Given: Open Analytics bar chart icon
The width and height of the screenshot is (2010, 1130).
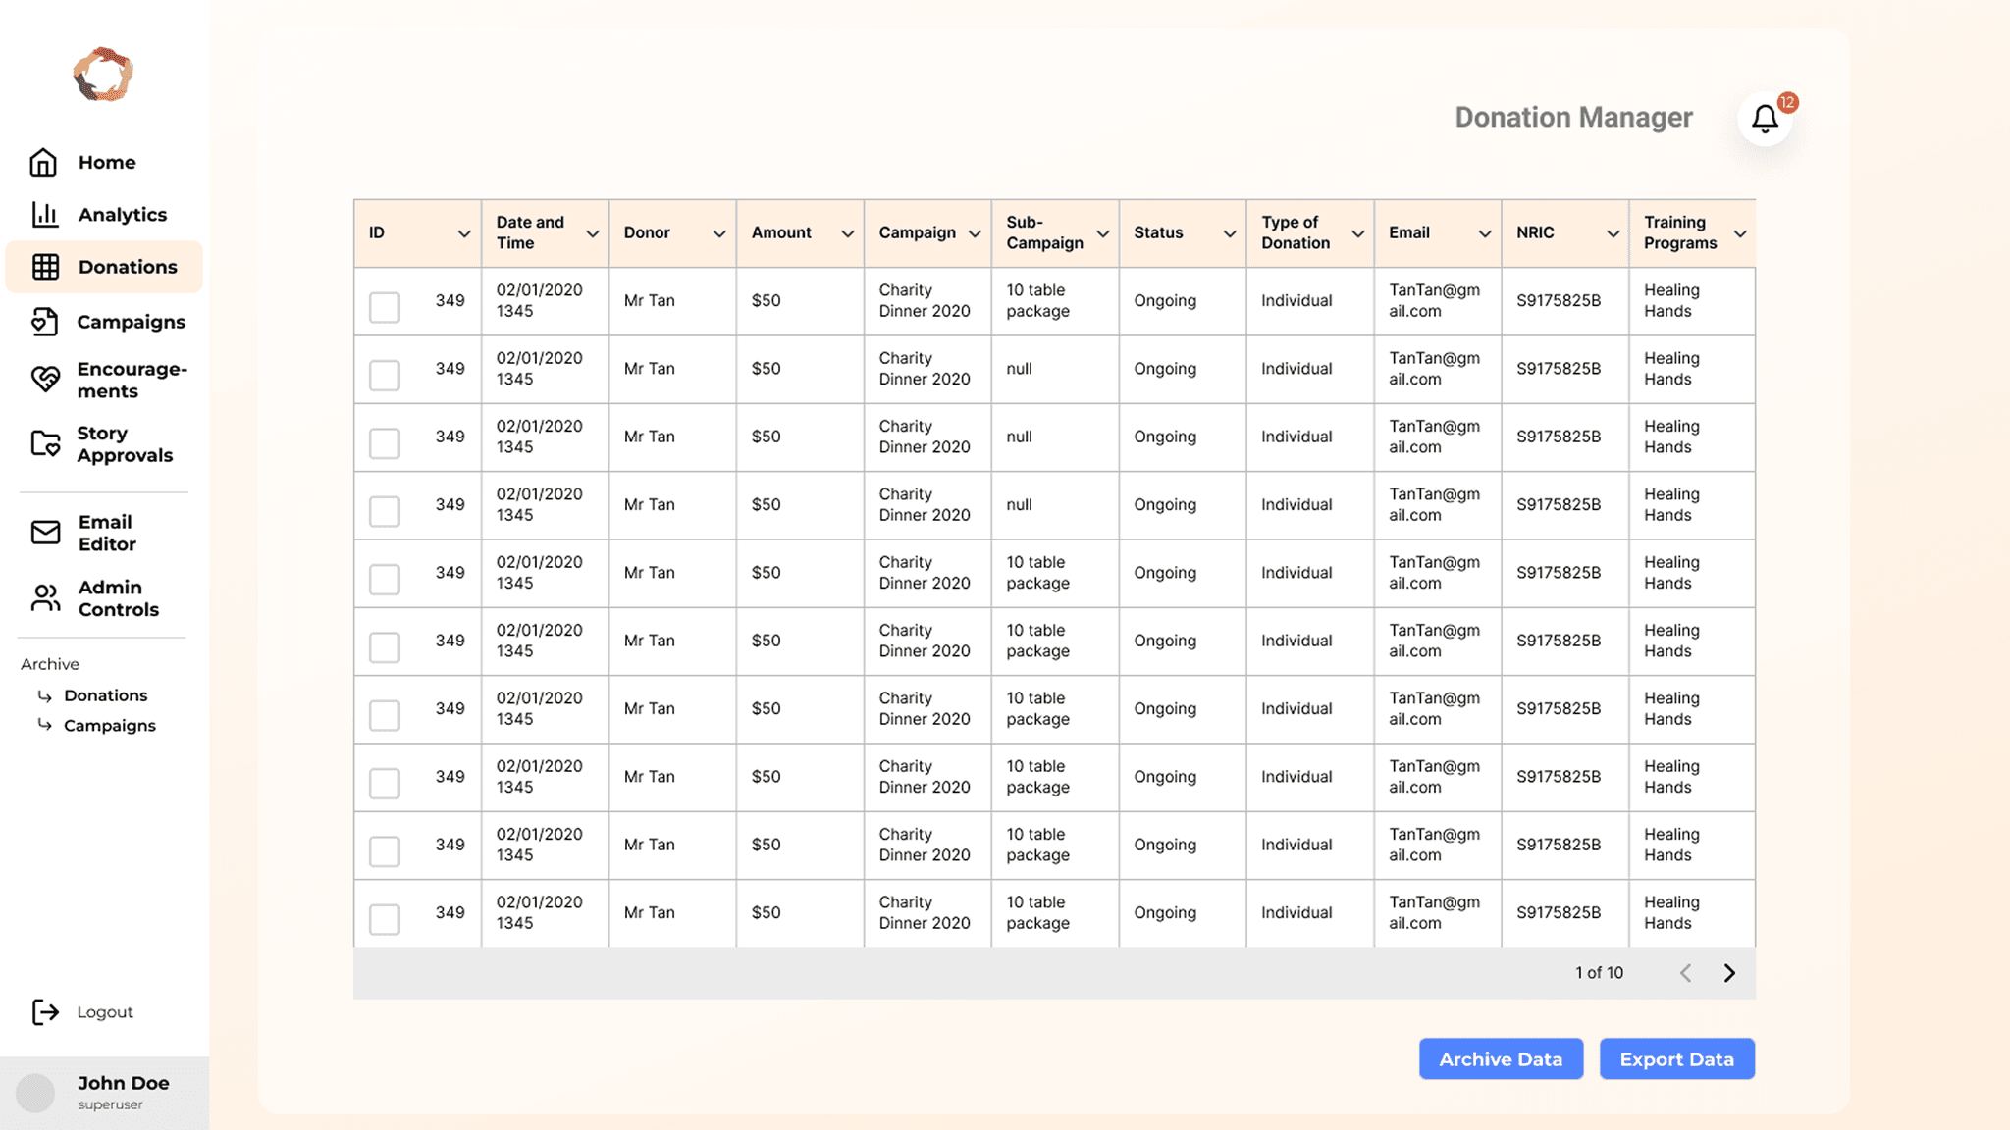Looking at the screenshot, I should pos(45,214).
